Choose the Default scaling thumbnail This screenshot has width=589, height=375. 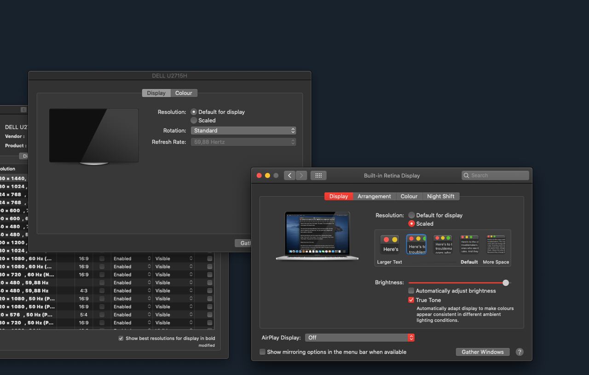(x=469, y=245)
